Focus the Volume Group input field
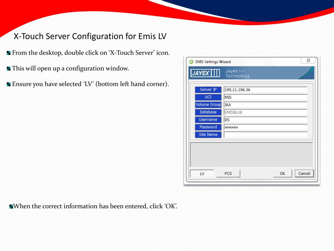Viewport: 334px width, 251px height. (x=266, y=105)
